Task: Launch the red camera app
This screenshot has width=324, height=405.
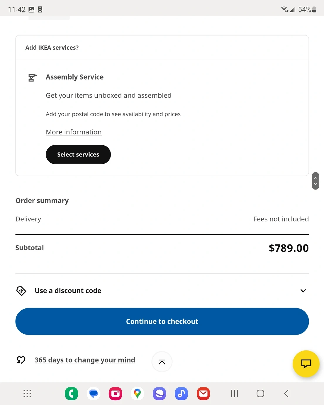Action: coord(116,394)
